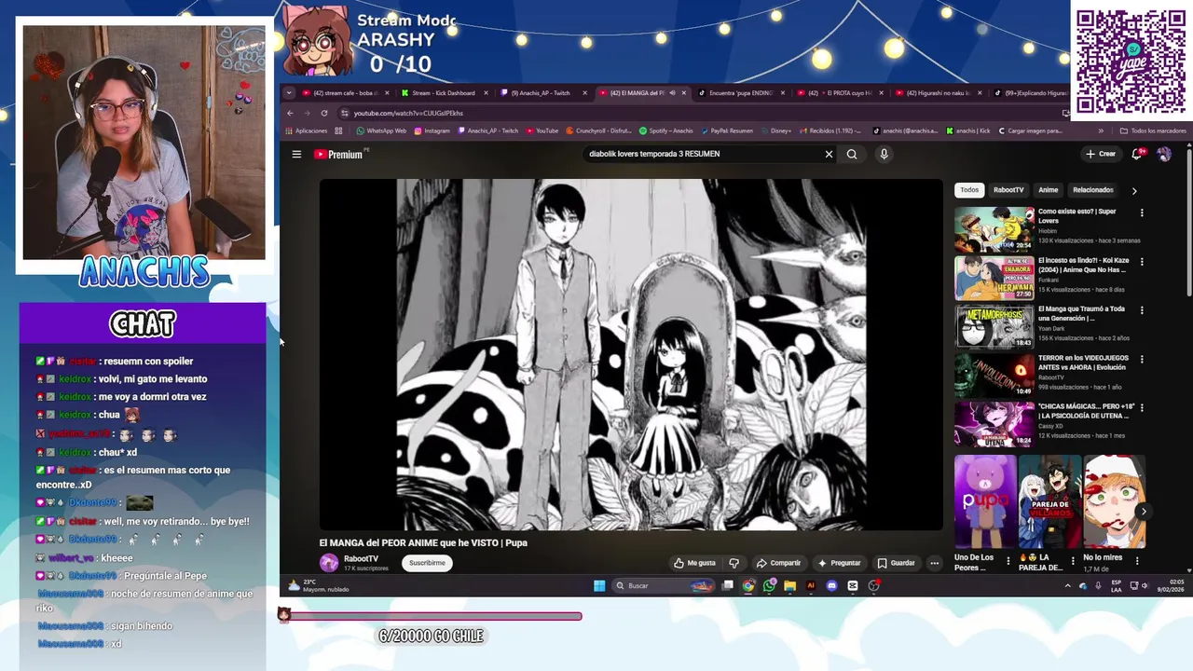Open the YouTube guide hamburger menu
Viewport: 1193px width, 671px height.
pyautogui.click(x=296, y=154)
